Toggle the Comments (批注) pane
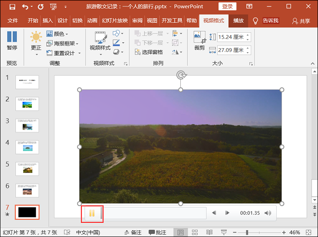Image resolution: width=318 pixels, height=237 pixels. point(157,232)
